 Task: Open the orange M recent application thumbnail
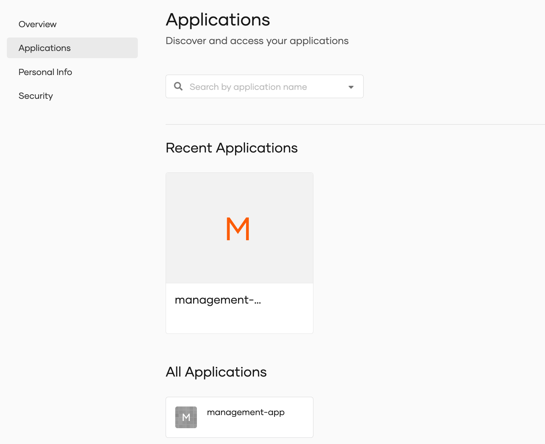[240, 228]
